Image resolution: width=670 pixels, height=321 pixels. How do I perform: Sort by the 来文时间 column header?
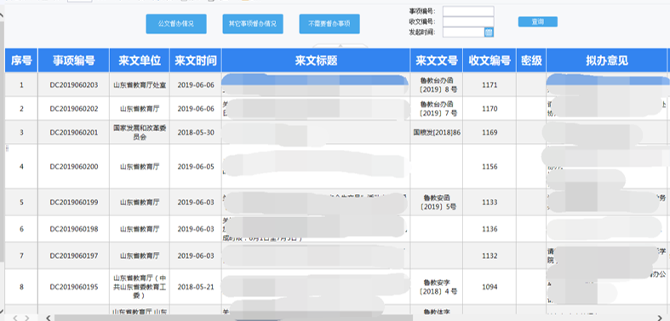196,60
